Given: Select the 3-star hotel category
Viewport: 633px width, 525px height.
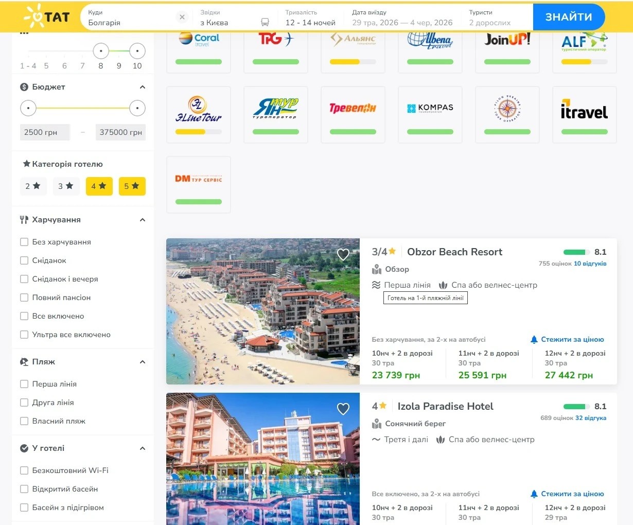Looking at the screenshot, I should tap(66, 186).
